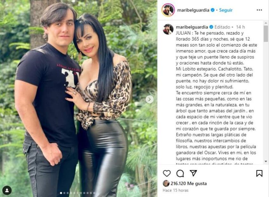The height and width of the screenshot is (197, 269).
Task: Click the Seguir follow link
Action: point(226,10)
